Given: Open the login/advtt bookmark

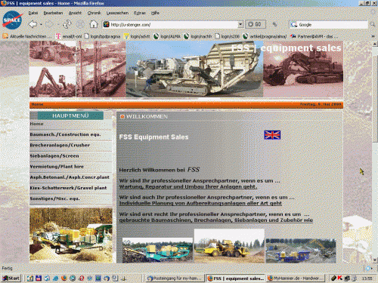Looking at the screenshot, I should click(x=137, y=36).
